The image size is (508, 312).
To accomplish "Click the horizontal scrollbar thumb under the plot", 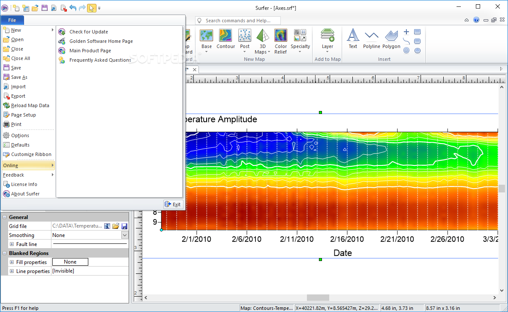I will (318, 297).
